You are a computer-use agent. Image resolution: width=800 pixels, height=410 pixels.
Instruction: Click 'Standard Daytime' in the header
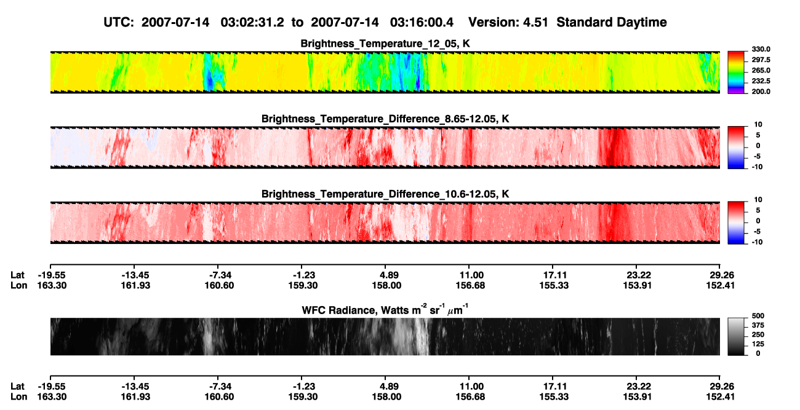pyautogui.click(x=612, y=23)
